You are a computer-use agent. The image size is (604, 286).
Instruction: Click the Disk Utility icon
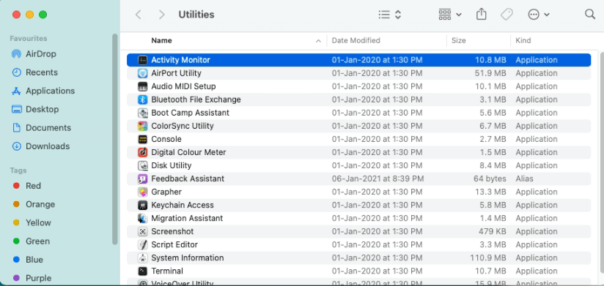point(142,165)
